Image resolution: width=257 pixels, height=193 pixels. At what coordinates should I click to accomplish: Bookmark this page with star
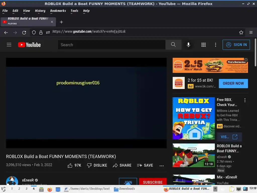241,32
